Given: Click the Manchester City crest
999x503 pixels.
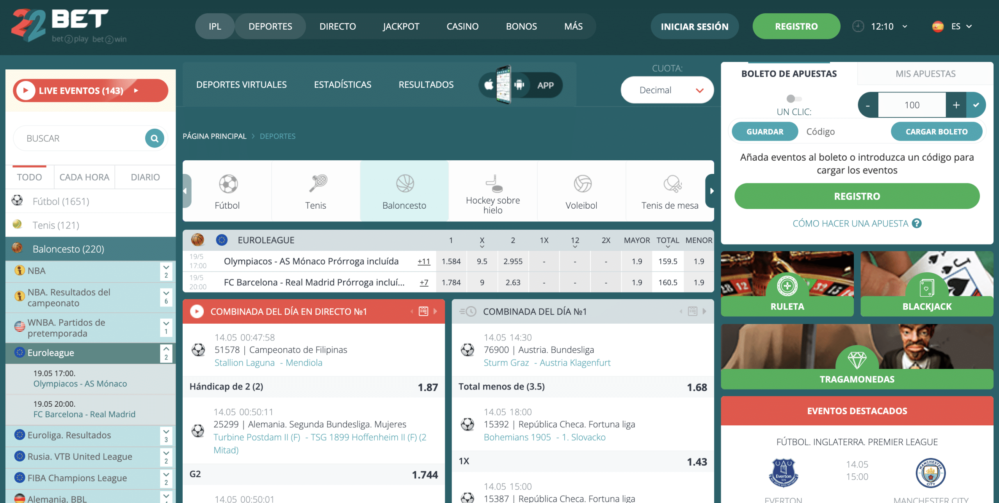Looking at the screenshot, I should (931, 473).
